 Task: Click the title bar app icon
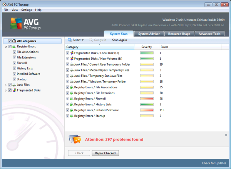pyautogui.click(x=4, y=5)
